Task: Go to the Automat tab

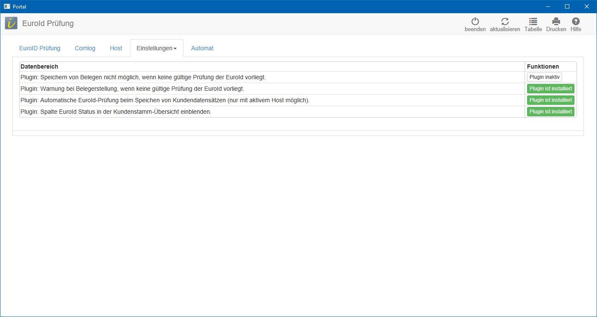Action: 202,48
